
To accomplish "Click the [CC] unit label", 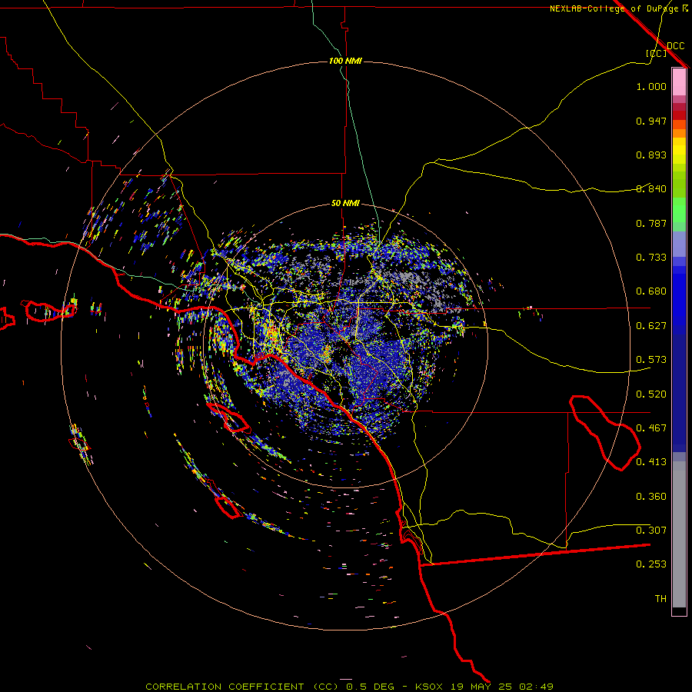I will 657,53.
